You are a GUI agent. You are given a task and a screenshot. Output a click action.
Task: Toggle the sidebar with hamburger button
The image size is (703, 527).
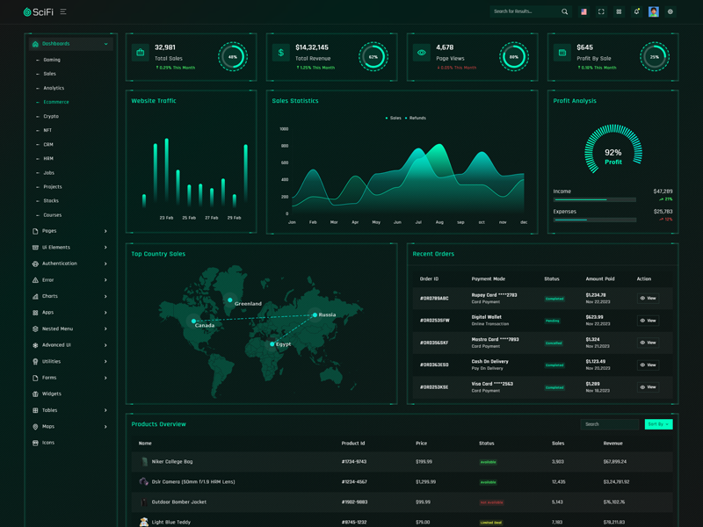coord(63,11)
